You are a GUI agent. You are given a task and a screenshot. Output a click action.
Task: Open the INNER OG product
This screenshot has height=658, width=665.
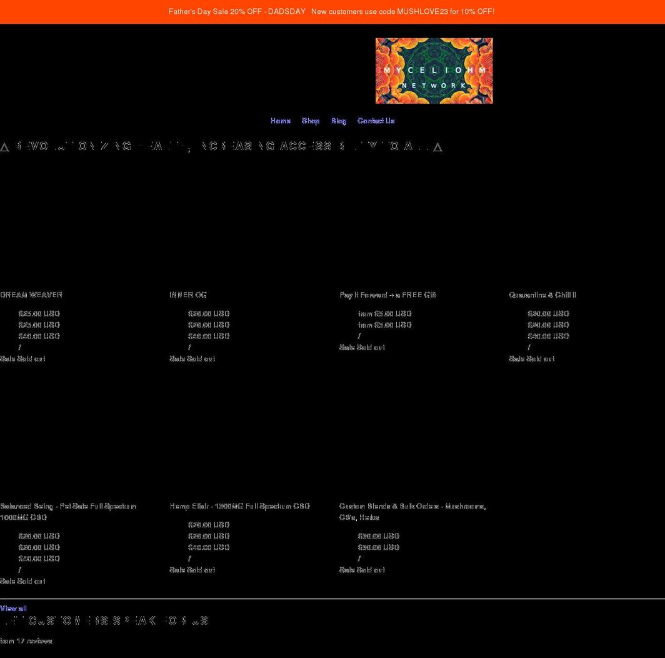tap(188, 295)
